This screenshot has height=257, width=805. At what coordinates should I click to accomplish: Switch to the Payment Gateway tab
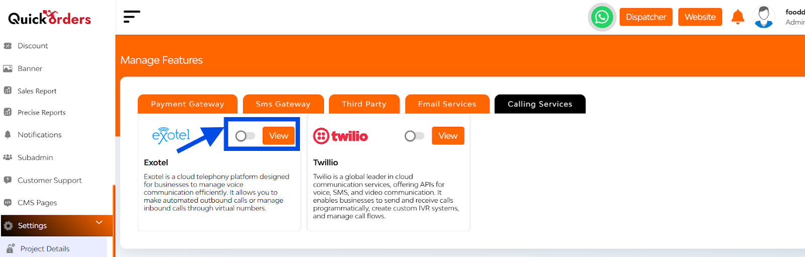[188, 104]
